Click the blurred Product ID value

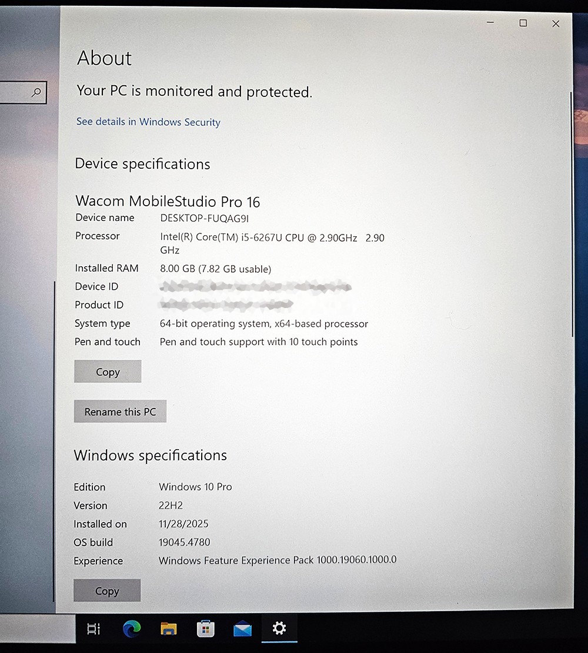tap(226, 305)
